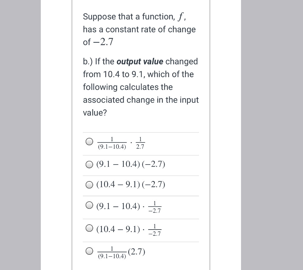Click the answer text (9.1 − 10.4)(−2.7)
The height and width of the screenshot is (270, 303).
131,164
